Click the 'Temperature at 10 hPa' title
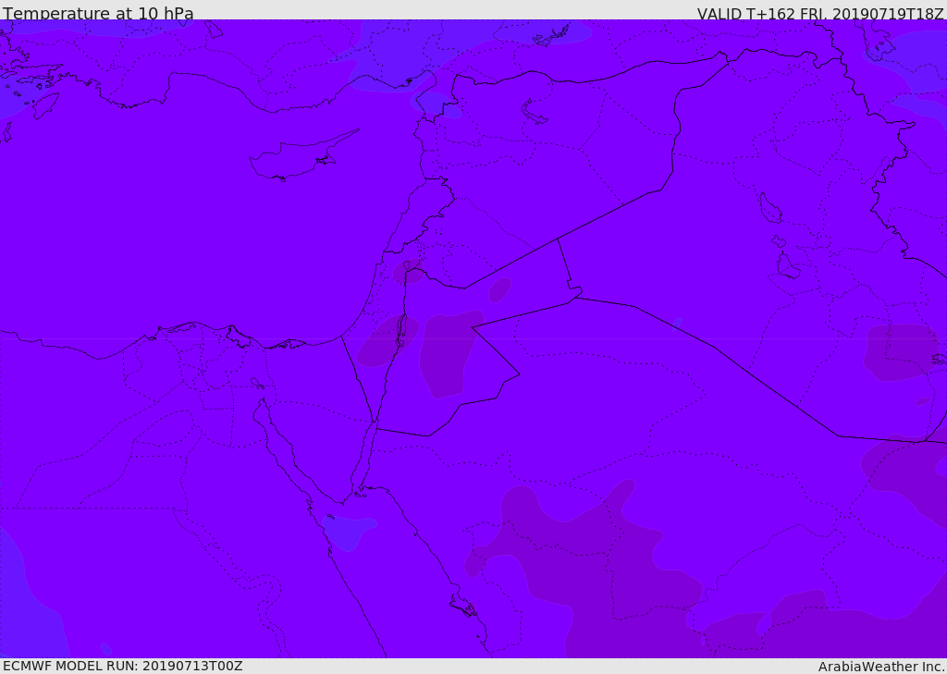The width and height of the screenshot is (947, 674). [98, 13]
